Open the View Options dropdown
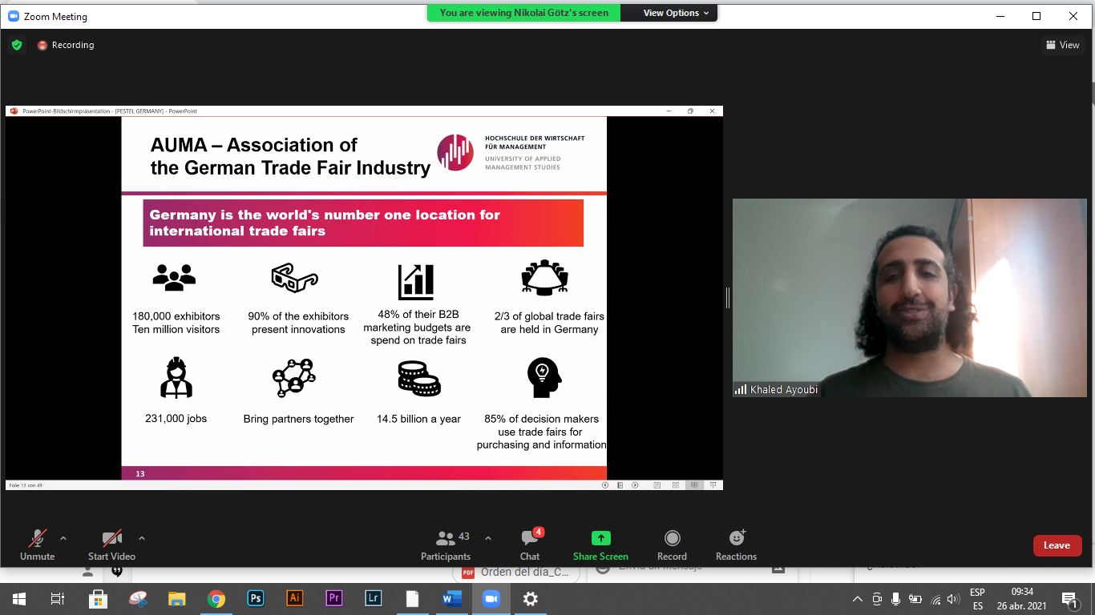The image size is (1095, 615). click(676, 13)
